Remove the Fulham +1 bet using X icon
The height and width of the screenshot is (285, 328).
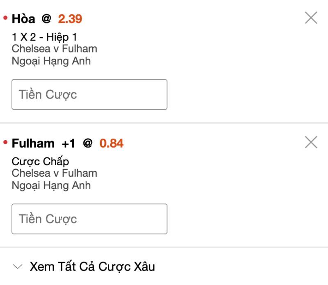pos(311,142)
